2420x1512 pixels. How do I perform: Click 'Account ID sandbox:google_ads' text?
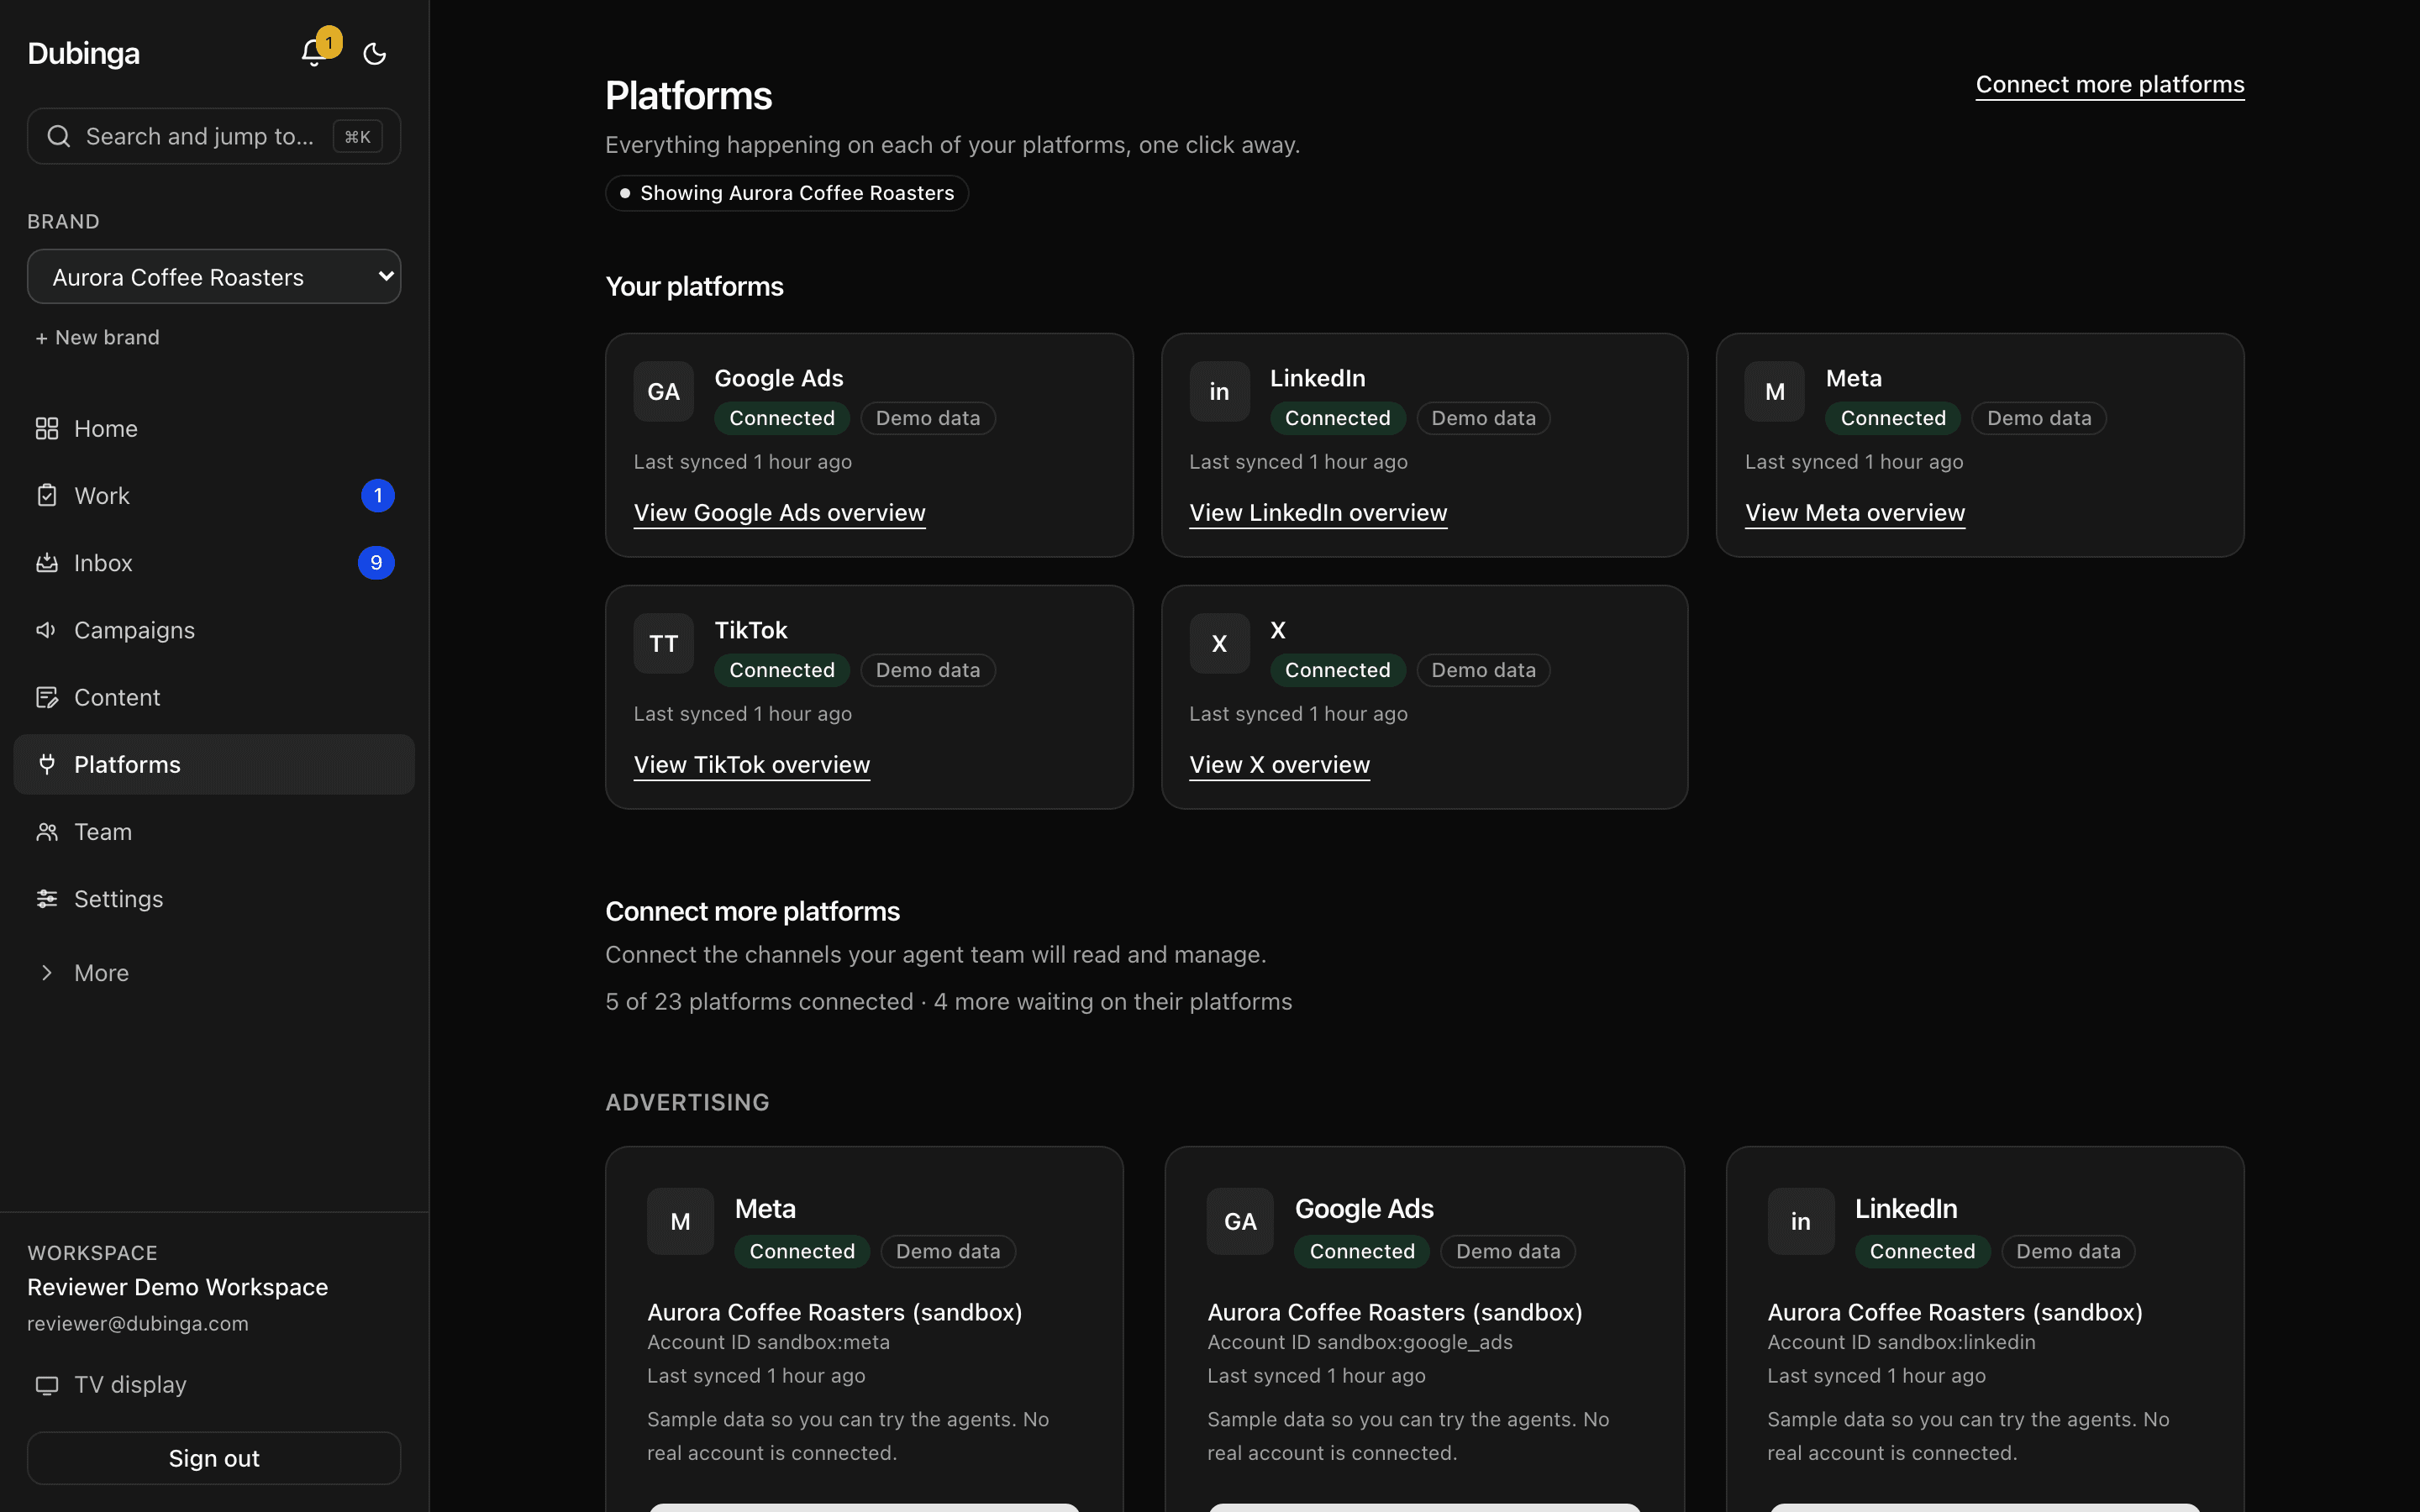pos(1360,1342)
